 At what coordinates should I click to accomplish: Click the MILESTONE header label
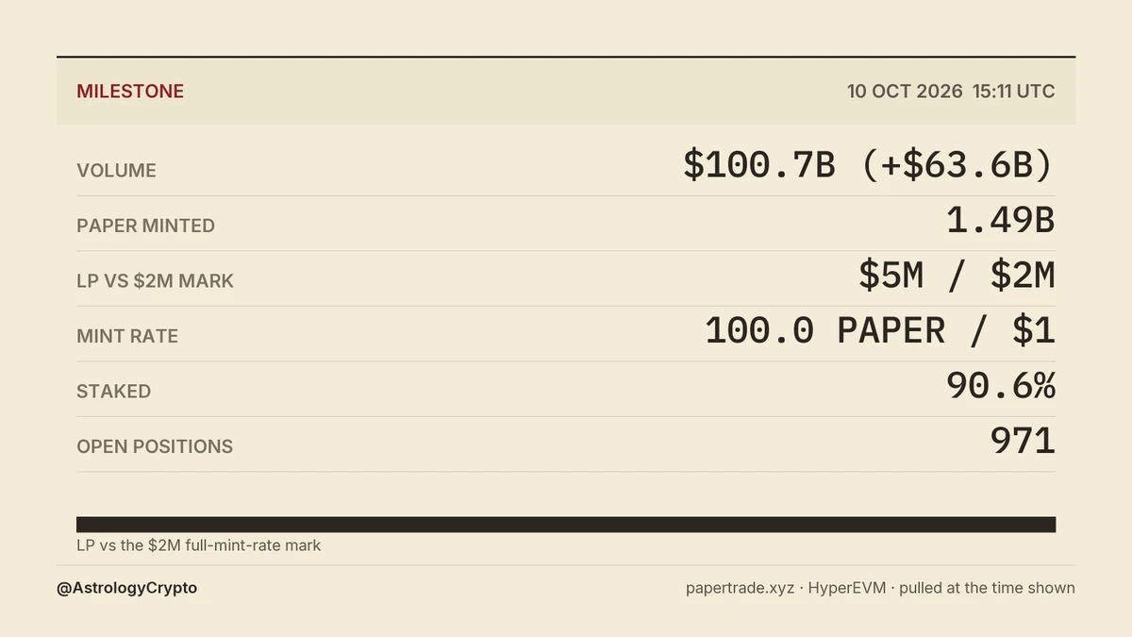130,92
